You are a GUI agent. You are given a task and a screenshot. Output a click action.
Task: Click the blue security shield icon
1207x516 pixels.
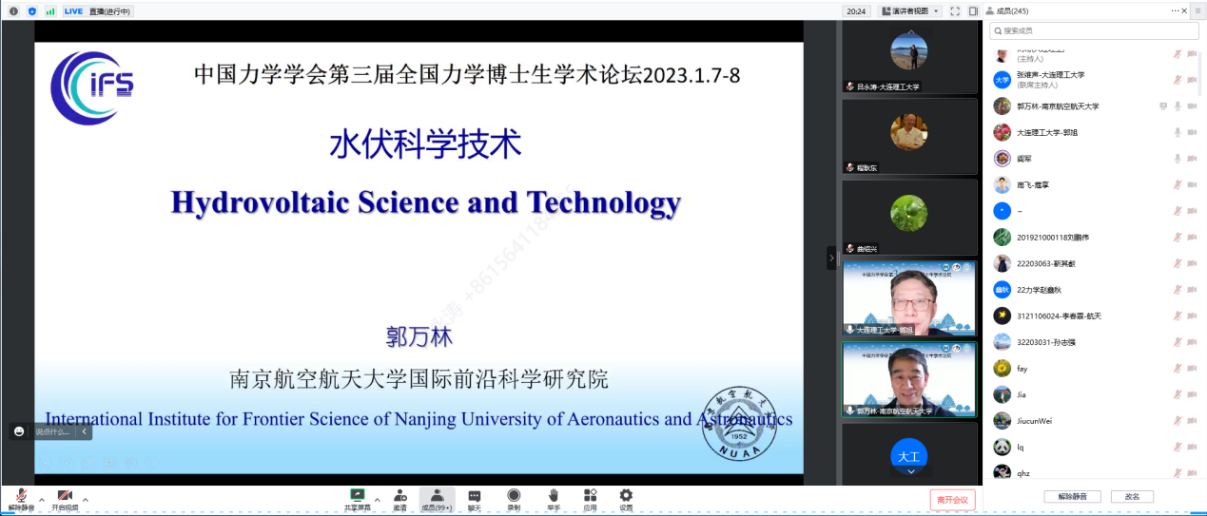pyautogui.click(x=32, y=11)
